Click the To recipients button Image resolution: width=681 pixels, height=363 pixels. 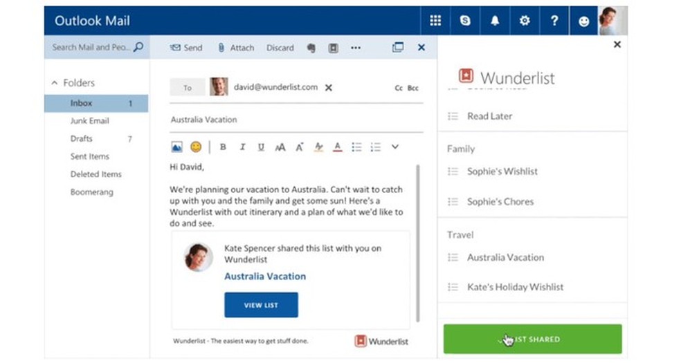[x=187, y=87]
